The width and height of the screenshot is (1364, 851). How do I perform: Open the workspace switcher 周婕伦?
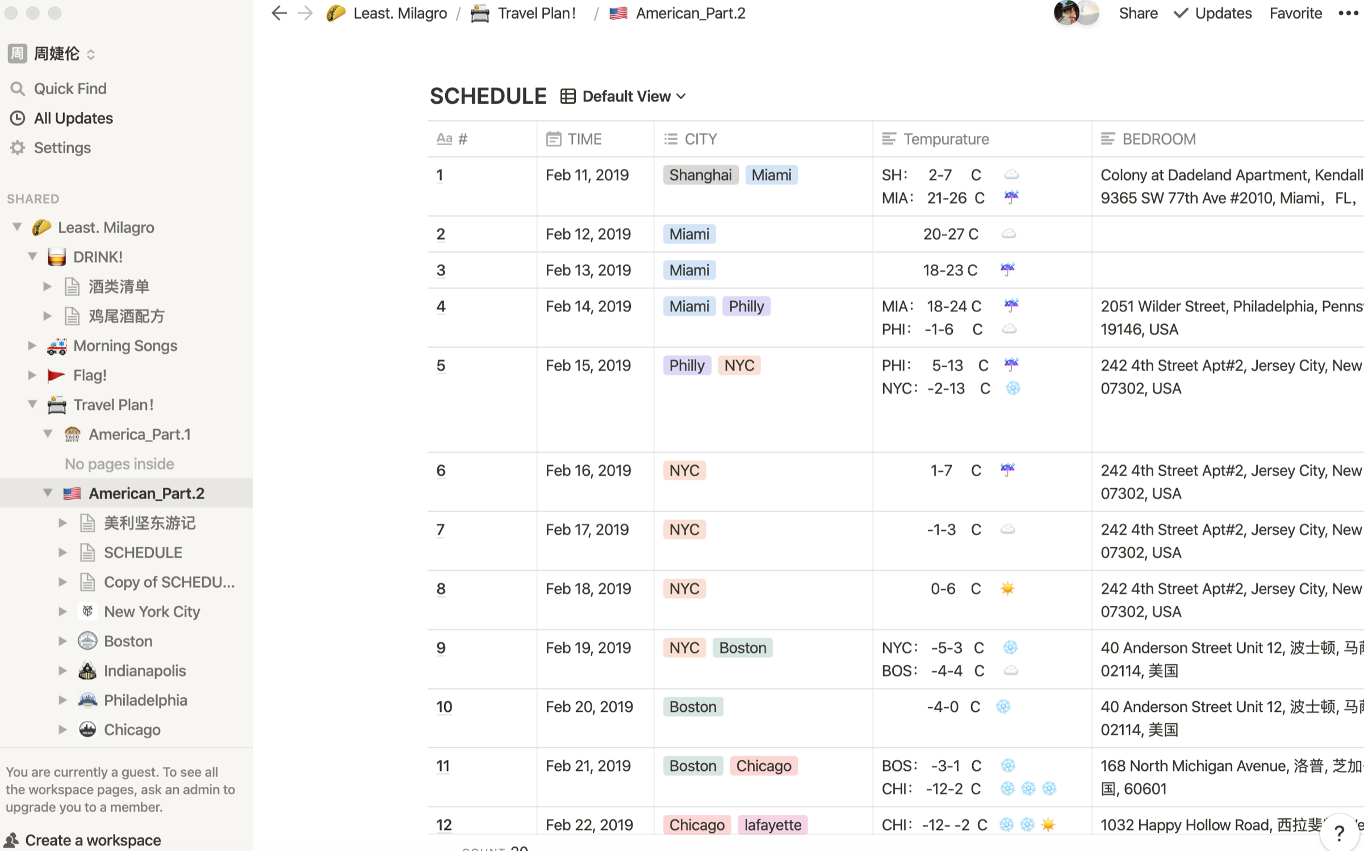[x=56, y=53]
